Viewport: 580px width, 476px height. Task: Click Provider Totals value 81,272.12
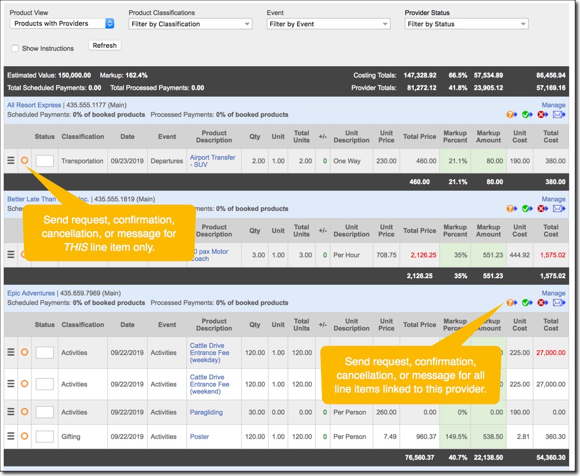[422, 88]
